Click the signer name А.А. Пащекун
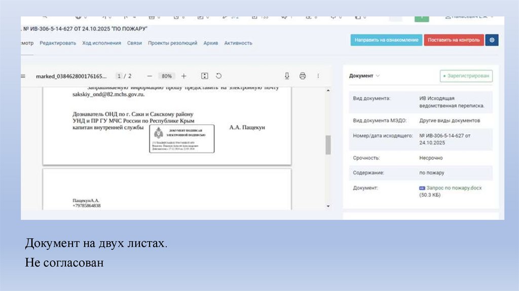Screen dimensions: 519x291 [x=247, y=127]
